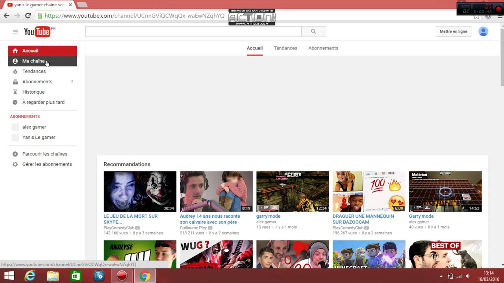Open Internet Explorer from the taskbar
504x283 pixels.
(30, 276)
